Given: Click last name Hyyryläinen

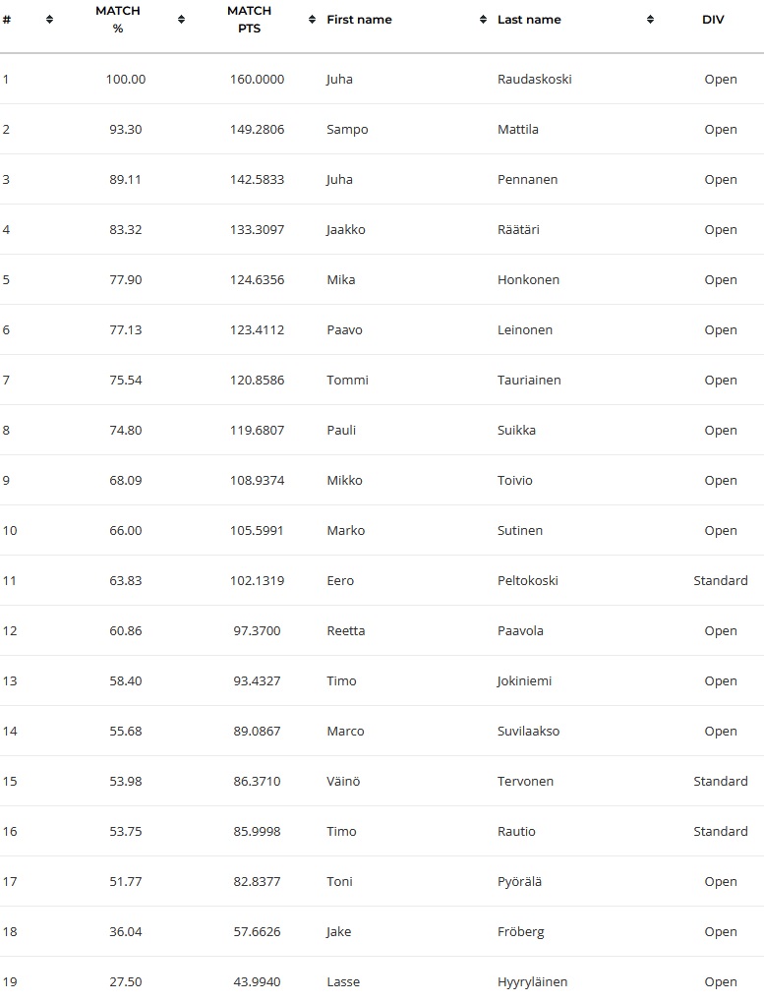Looking at the screenshot, I should (532, 982).
